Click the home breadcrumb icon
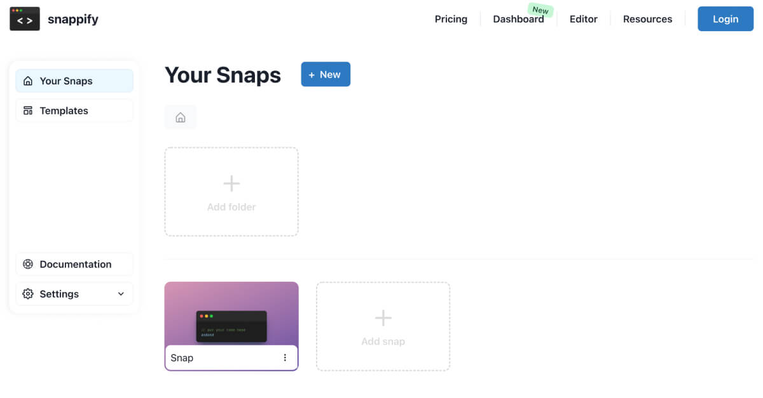Image resolution: width=763 pixels, height=398 pixels. click(181, 117)
